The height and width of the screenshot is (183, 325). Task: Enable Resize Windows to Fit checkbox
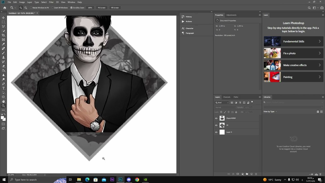pyautogui.click(x=31, y=8)
